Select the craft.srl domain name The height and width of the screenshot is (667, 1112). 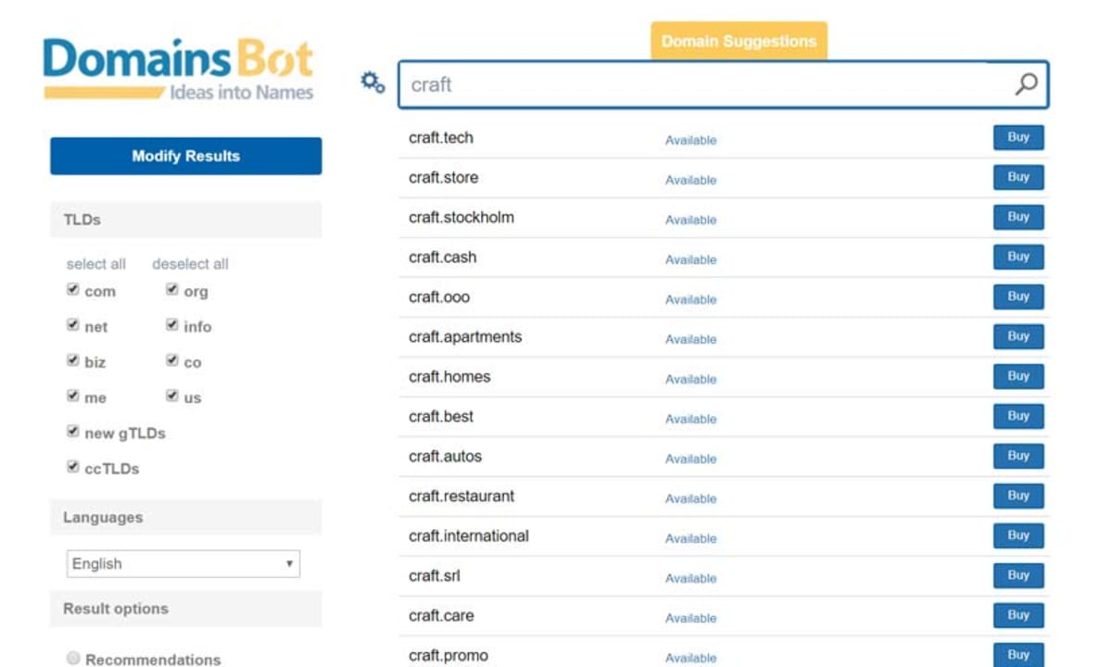(435, 576)
